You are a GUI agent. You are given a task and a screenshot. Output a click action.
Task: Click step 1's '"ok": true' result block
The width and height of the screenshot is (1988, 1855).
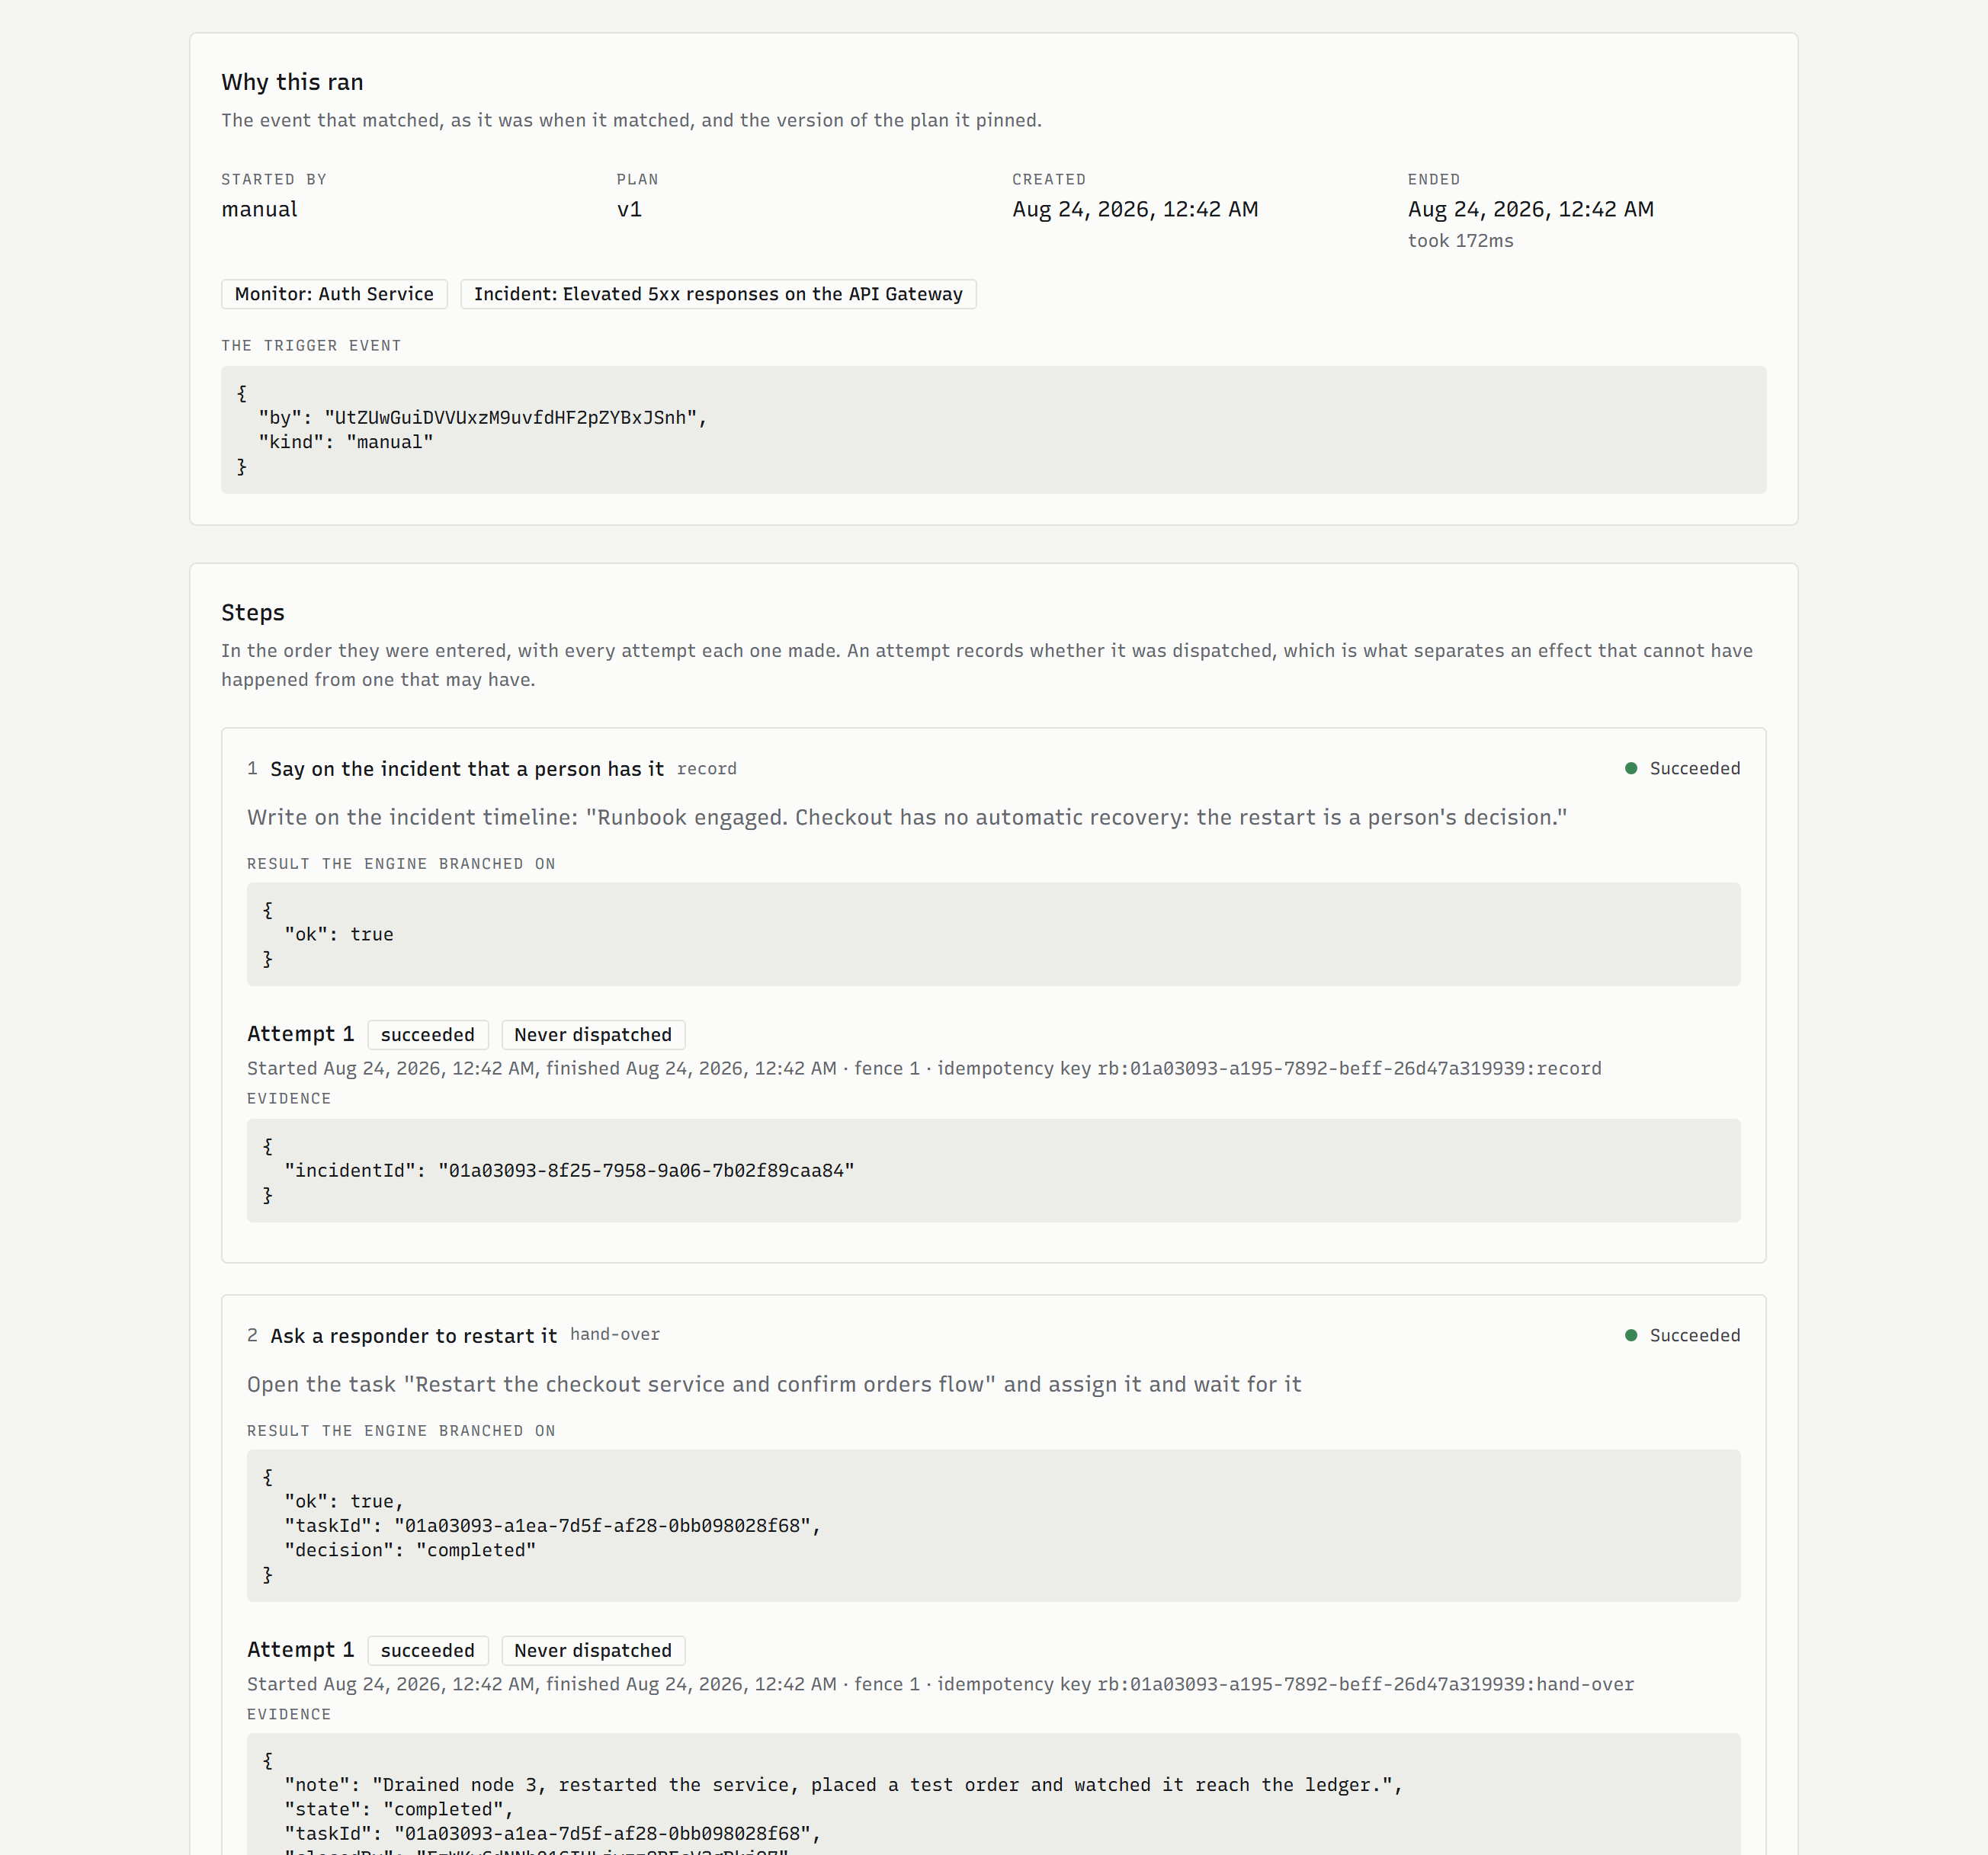point(993,934)
